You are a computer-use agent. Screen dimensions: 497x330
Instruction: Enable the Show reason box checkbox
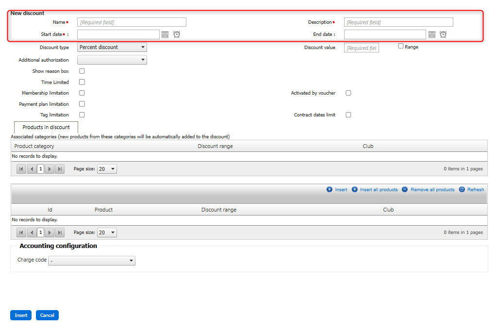click(x=82, y=71)
